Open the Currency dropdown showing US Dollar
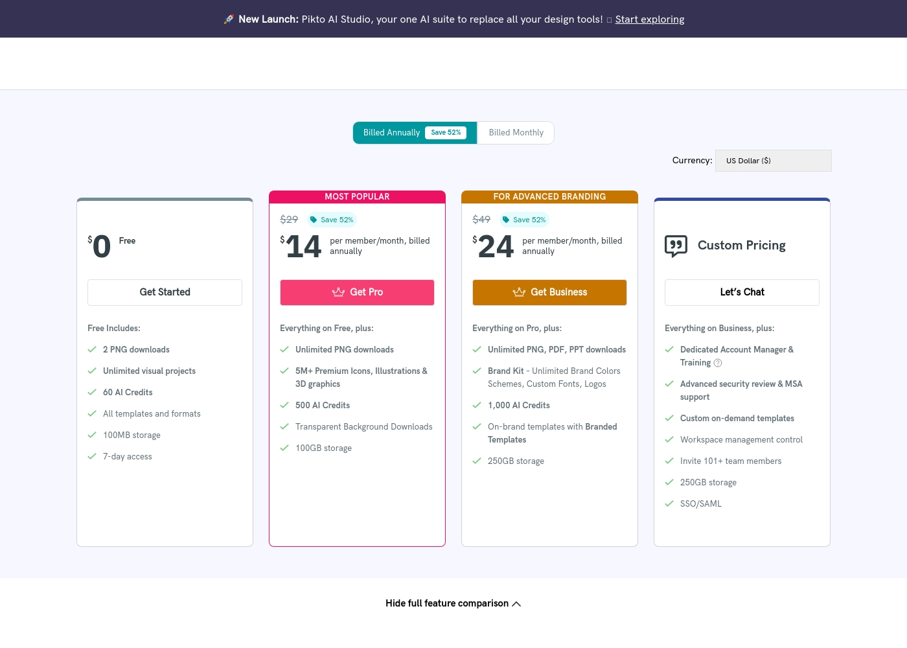Screen dimensions: 907x648 (x=774, y=161)
